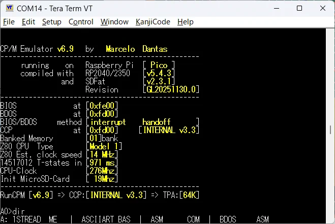
Task: Click the BIOS address '[0xfe00]'
Action: (102, 106)
